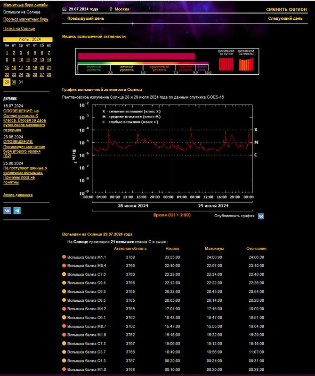
Task: Click yellow dot of flare C4.3 row
Action: [x=64, y=360]
